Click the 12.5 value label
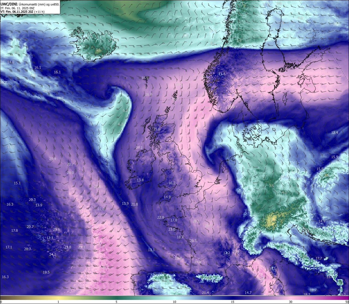 click(x=50, y=238)
